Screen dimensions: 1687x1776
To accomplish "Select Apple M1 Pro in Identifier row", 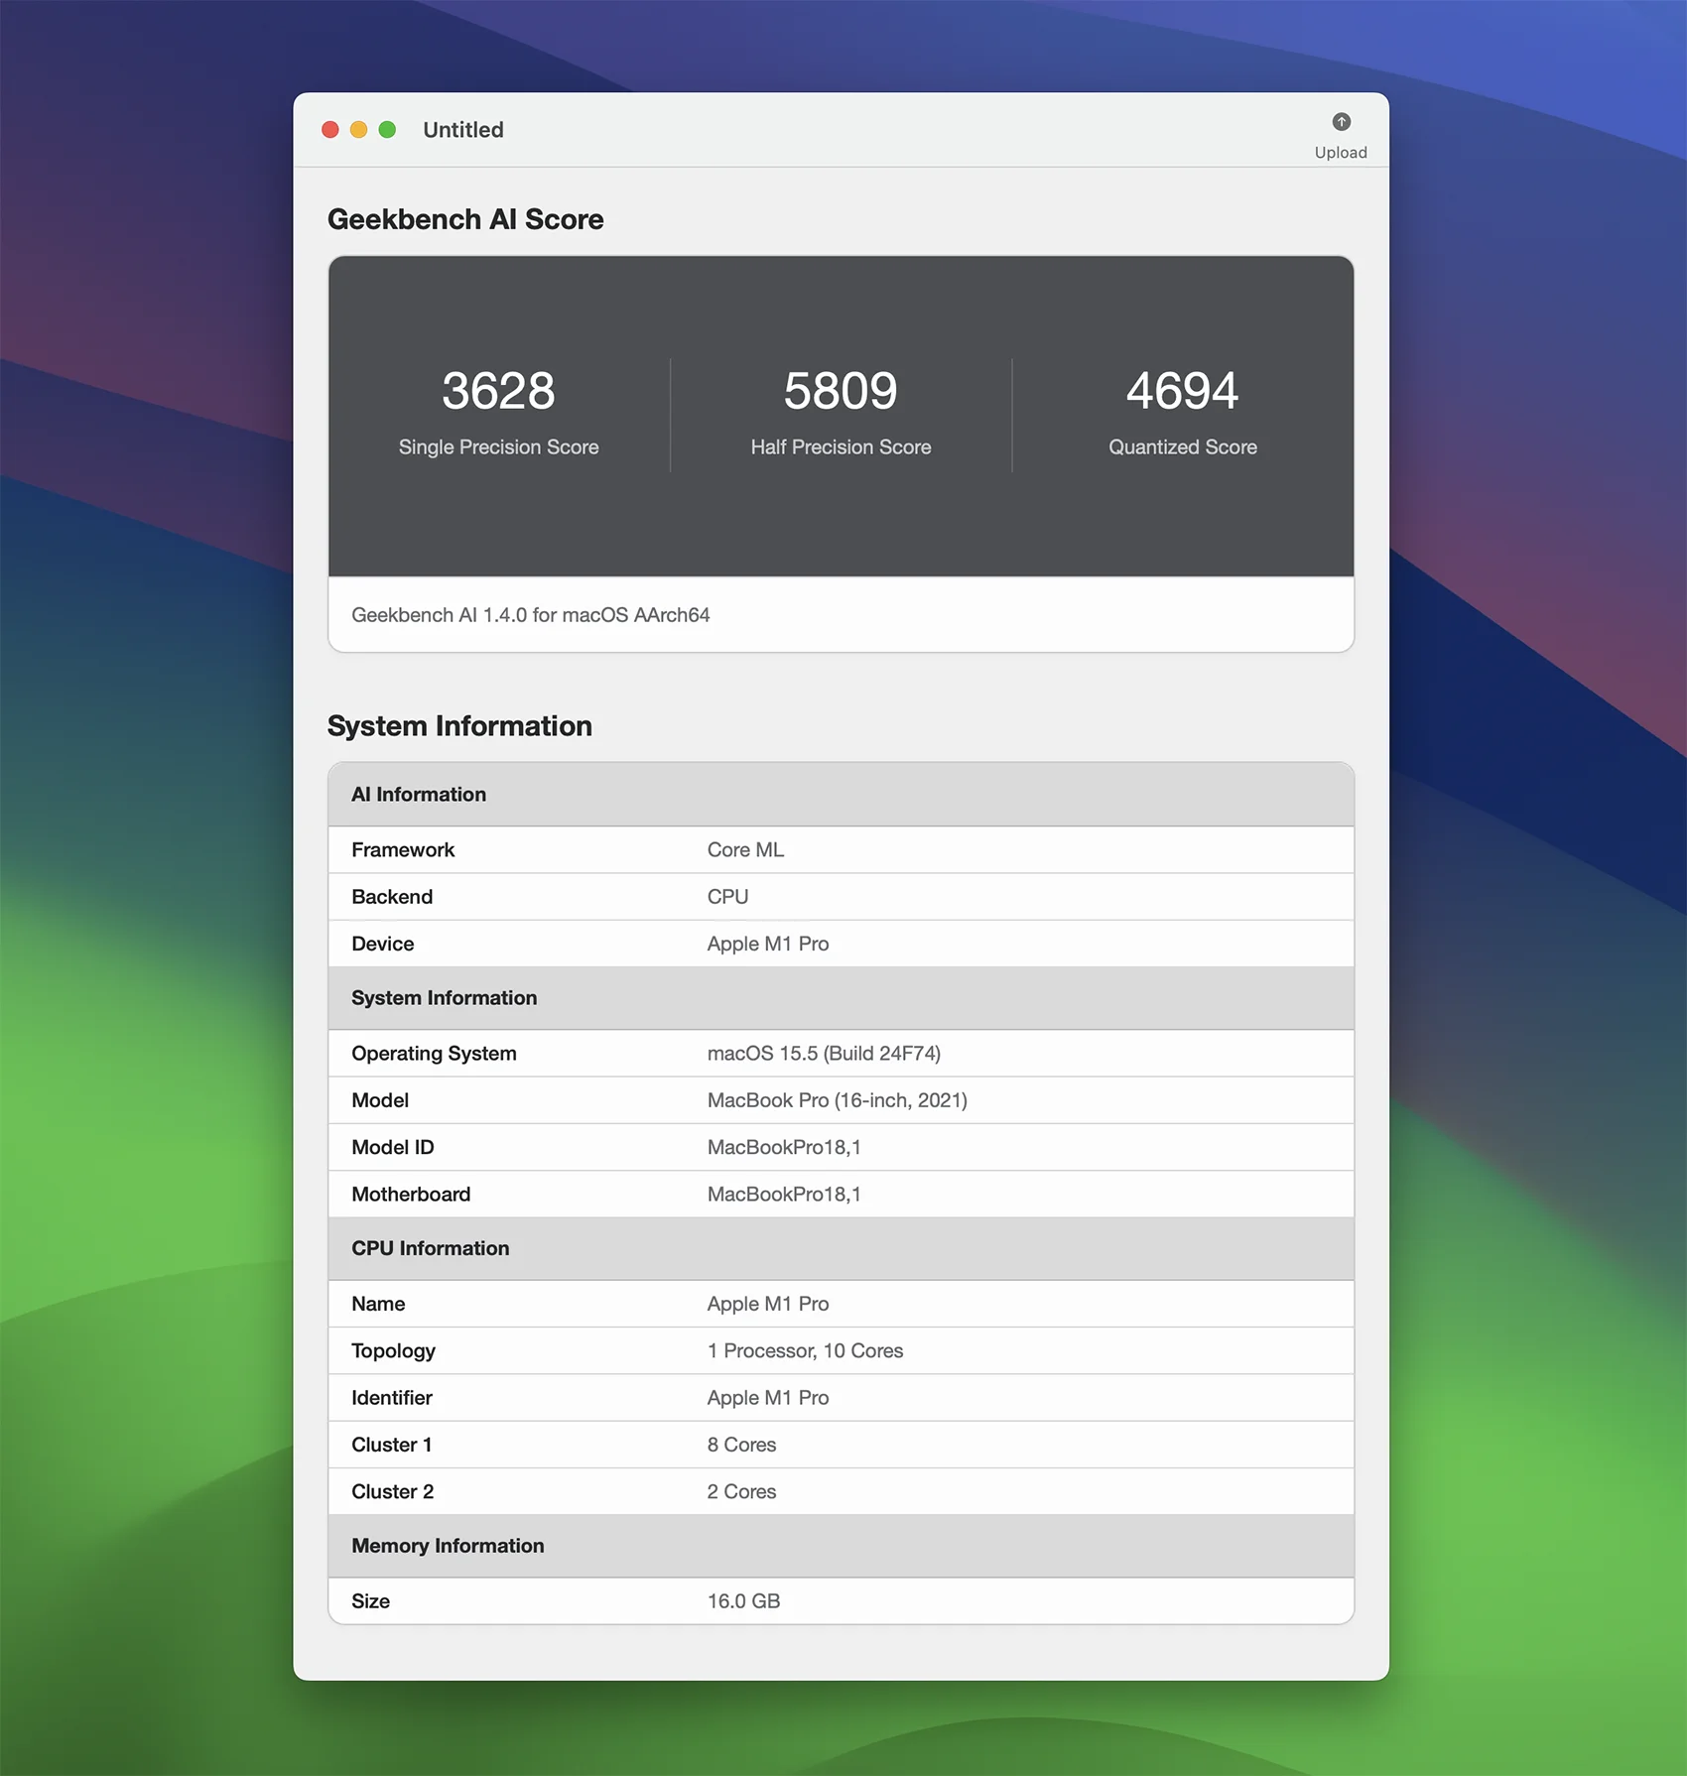I will pos(768,1398).
